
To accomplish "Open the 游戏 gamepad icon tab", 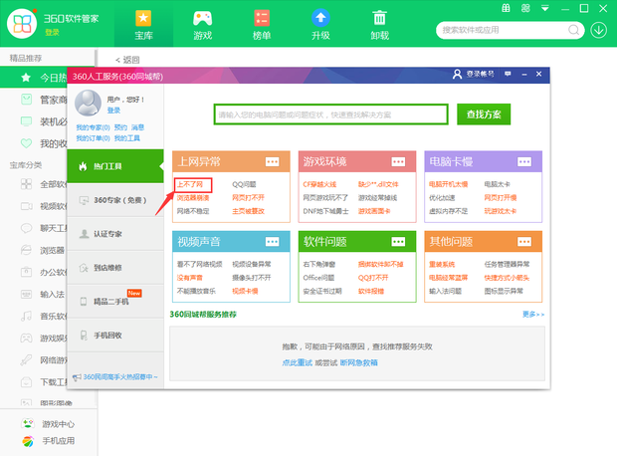I will [x=203, y=18].
